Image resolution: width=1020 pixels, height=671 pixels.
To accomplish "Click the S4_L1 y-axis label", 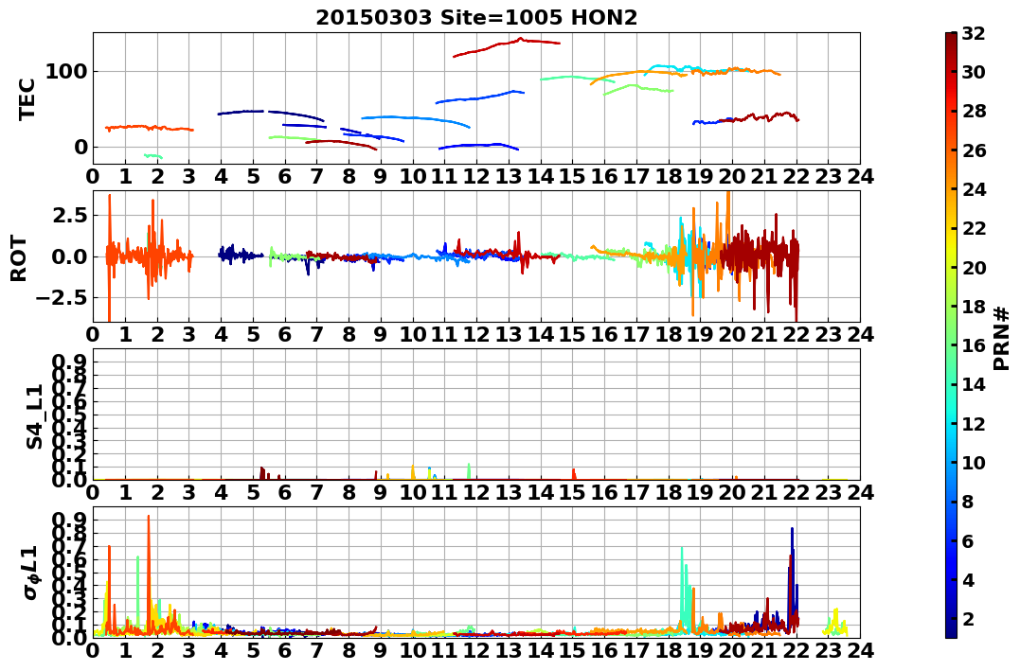I will pyautogui.click(x=34, y=416).
